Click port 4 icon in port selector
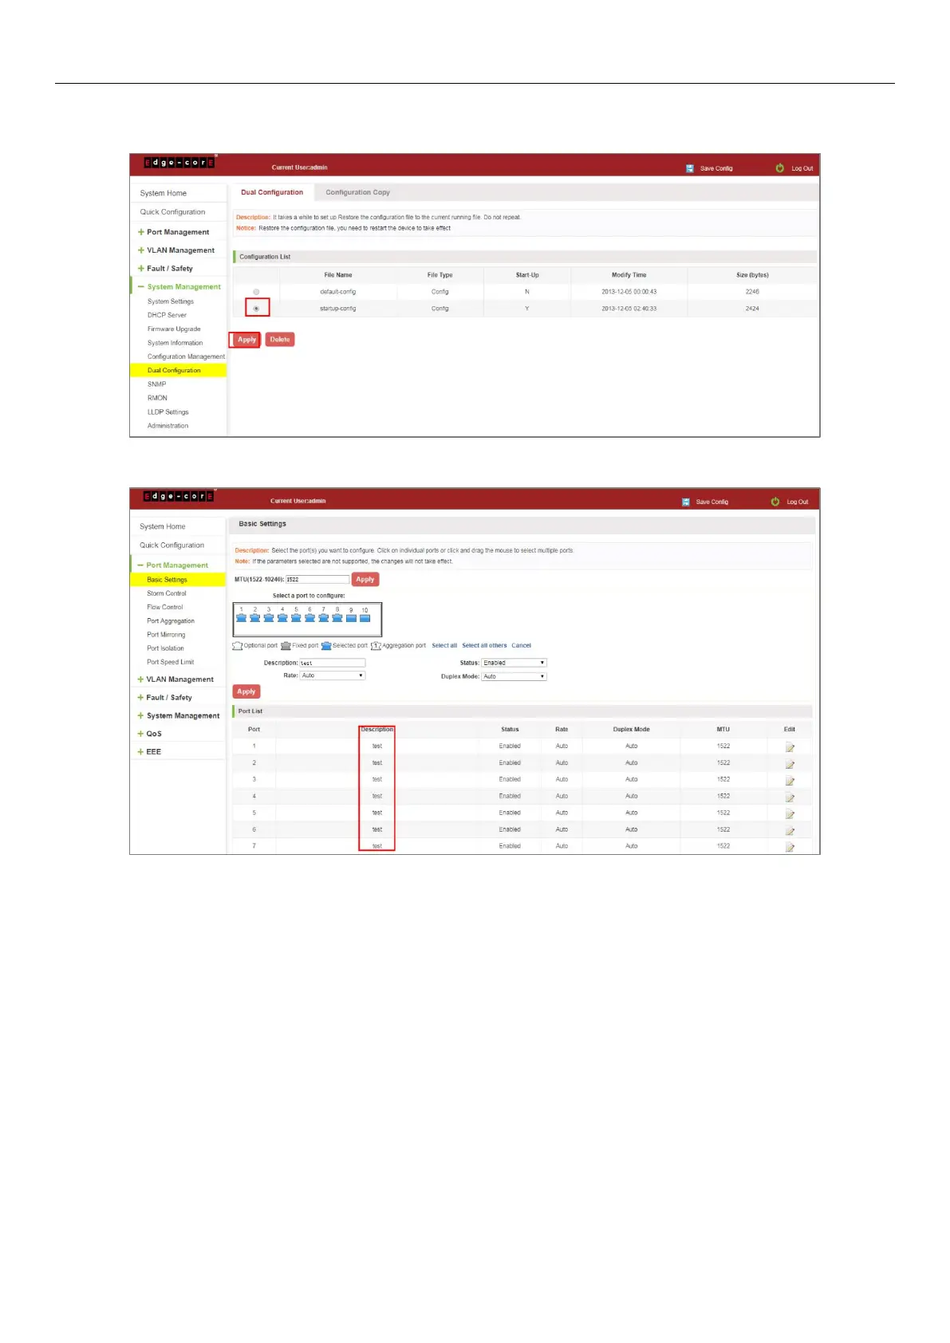The height and width of the screenshot is (1343, 950). 282,617
